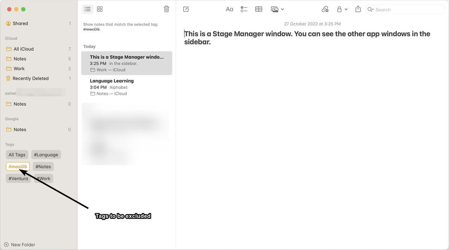
Task: Open the search options chevron
Action: pyautogui.click(x=373, y=9)
